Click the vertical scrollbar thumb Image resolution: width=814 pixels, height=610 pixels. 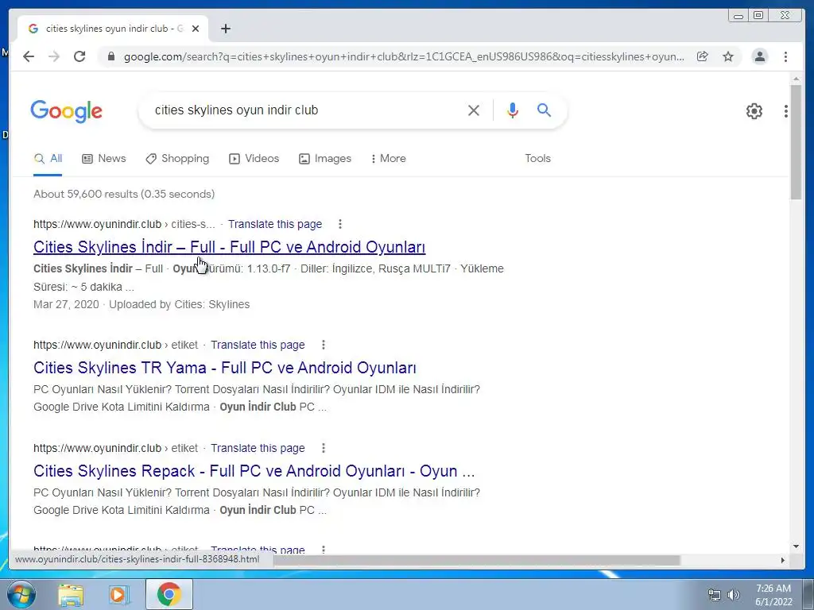(796, 141)
